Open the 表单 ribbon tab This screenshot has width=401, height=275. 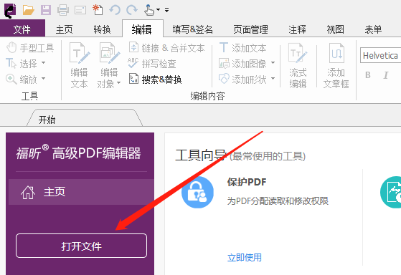[x=373, y=29]
